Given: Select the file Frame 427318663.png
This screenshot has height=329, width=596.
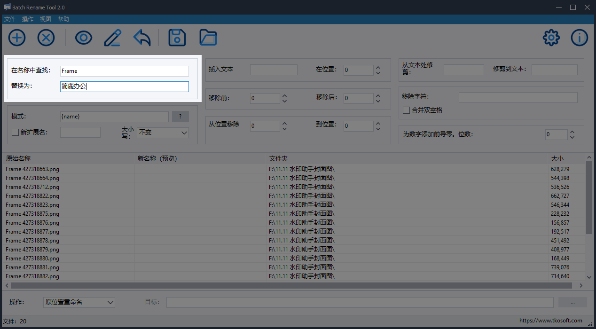Looking at the screenshot, I should point(32,169).
